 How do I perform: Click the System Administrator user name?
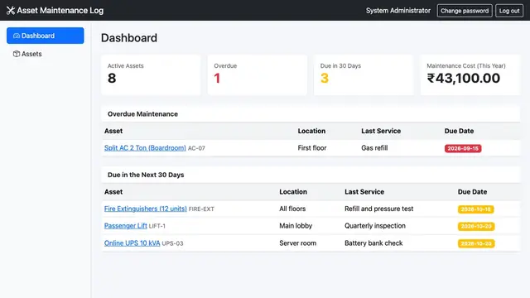click(398, 11)
